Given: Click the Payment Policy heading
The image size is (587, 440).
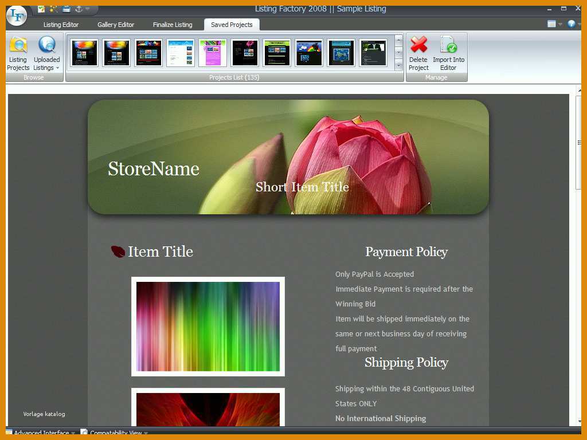Looking at the screenshot, I should (406, 252).
